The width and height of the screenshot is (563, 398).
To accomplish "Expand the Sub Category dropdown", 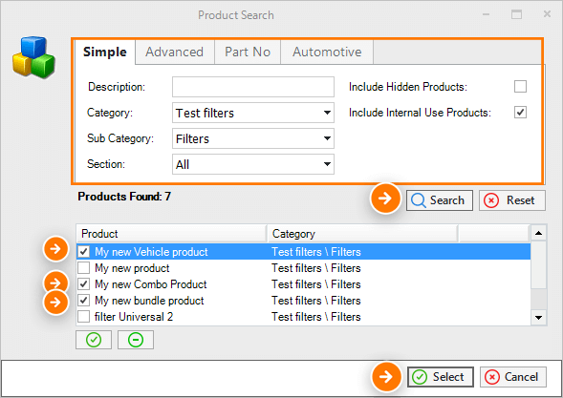I will pyautogui.click(x=253, y=138).
